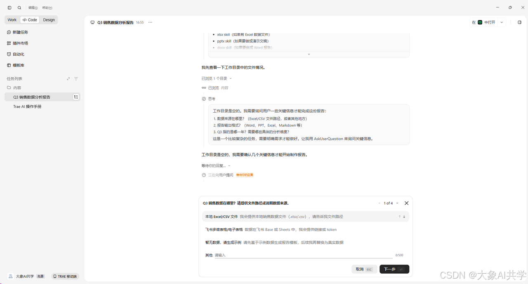Open the 帮助(H) menu

point(47,8)
